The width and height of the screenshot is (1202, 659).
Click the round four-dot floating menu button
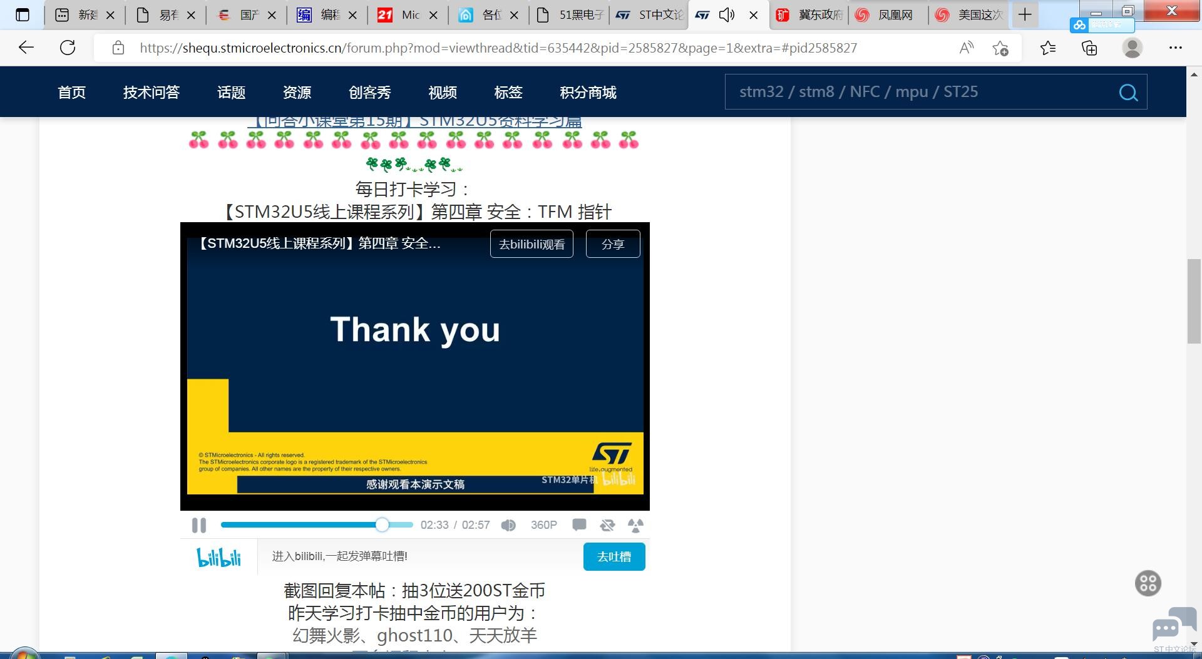point(1148,583)
